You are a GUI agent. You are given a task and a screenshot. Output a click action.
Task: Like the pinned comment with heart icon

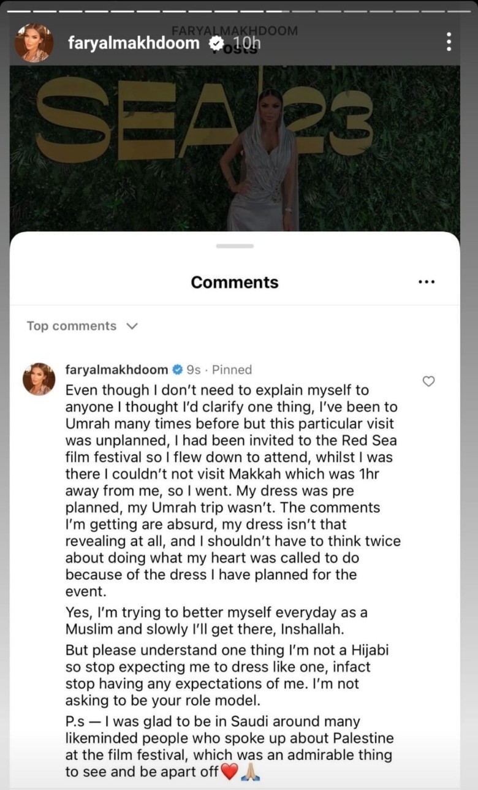point(429,381)
